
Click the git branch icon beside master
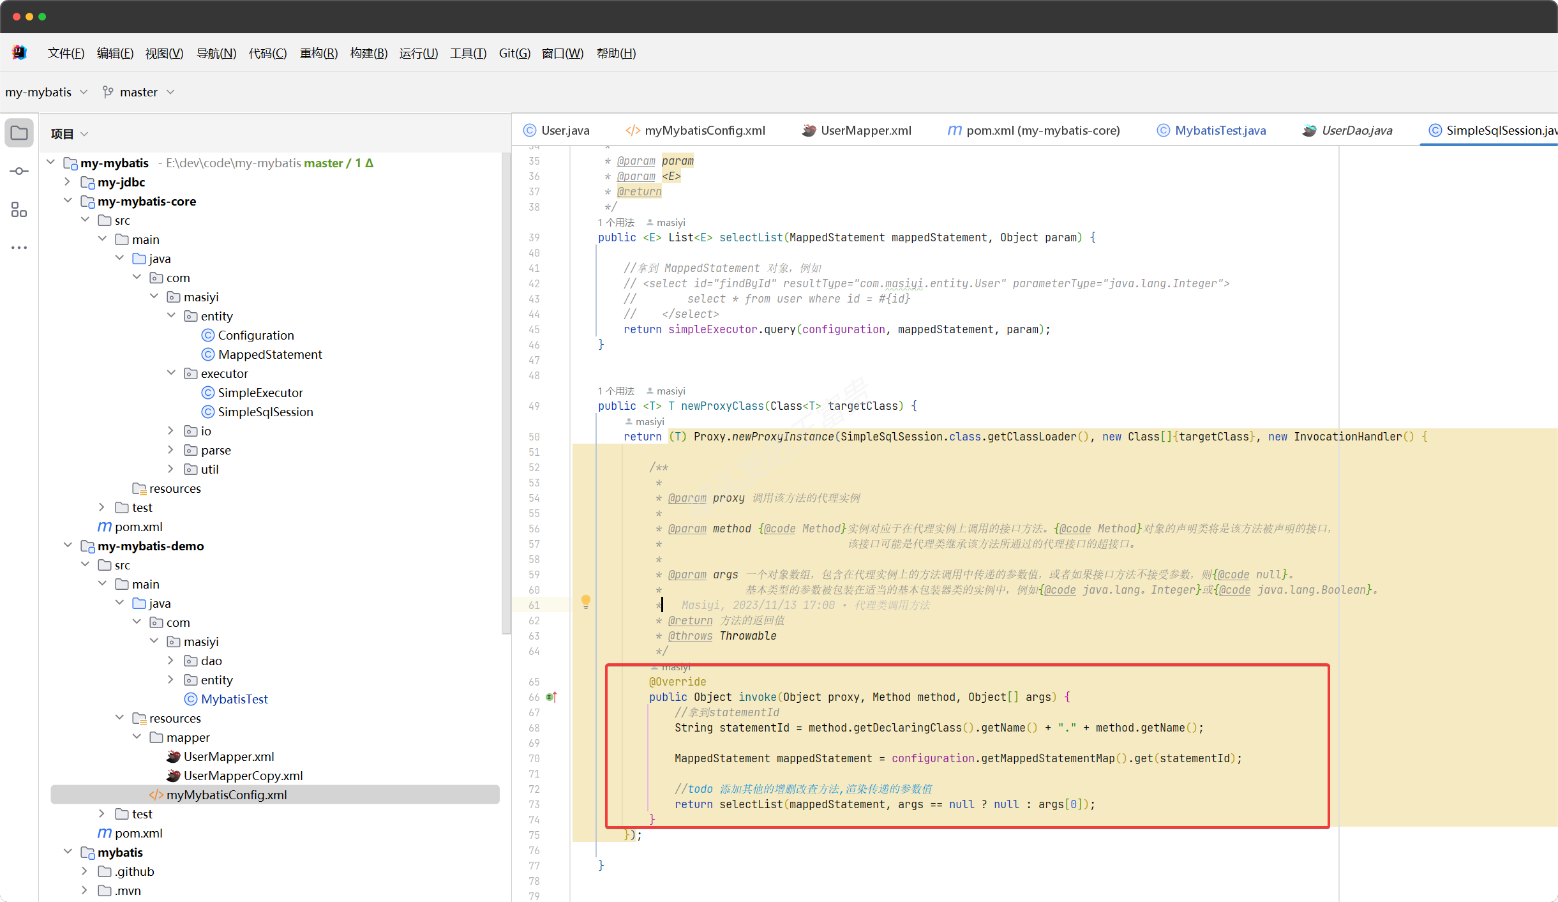pos(108,92)
